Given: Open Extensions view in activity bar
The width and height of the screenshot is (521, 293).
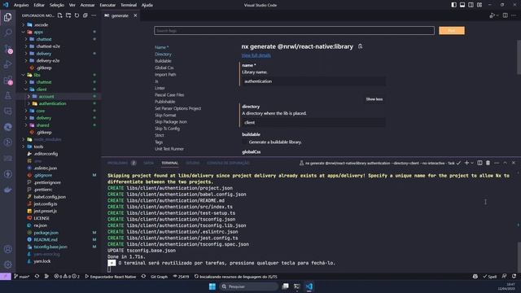Looking at the screenshot, I should point(7,80).
